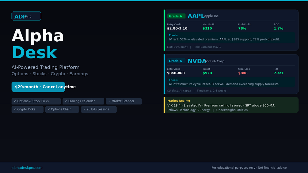Screen dimensions: 308x173
Task: Click the NVDA ticker symbol
Action: tap(197, 61)
